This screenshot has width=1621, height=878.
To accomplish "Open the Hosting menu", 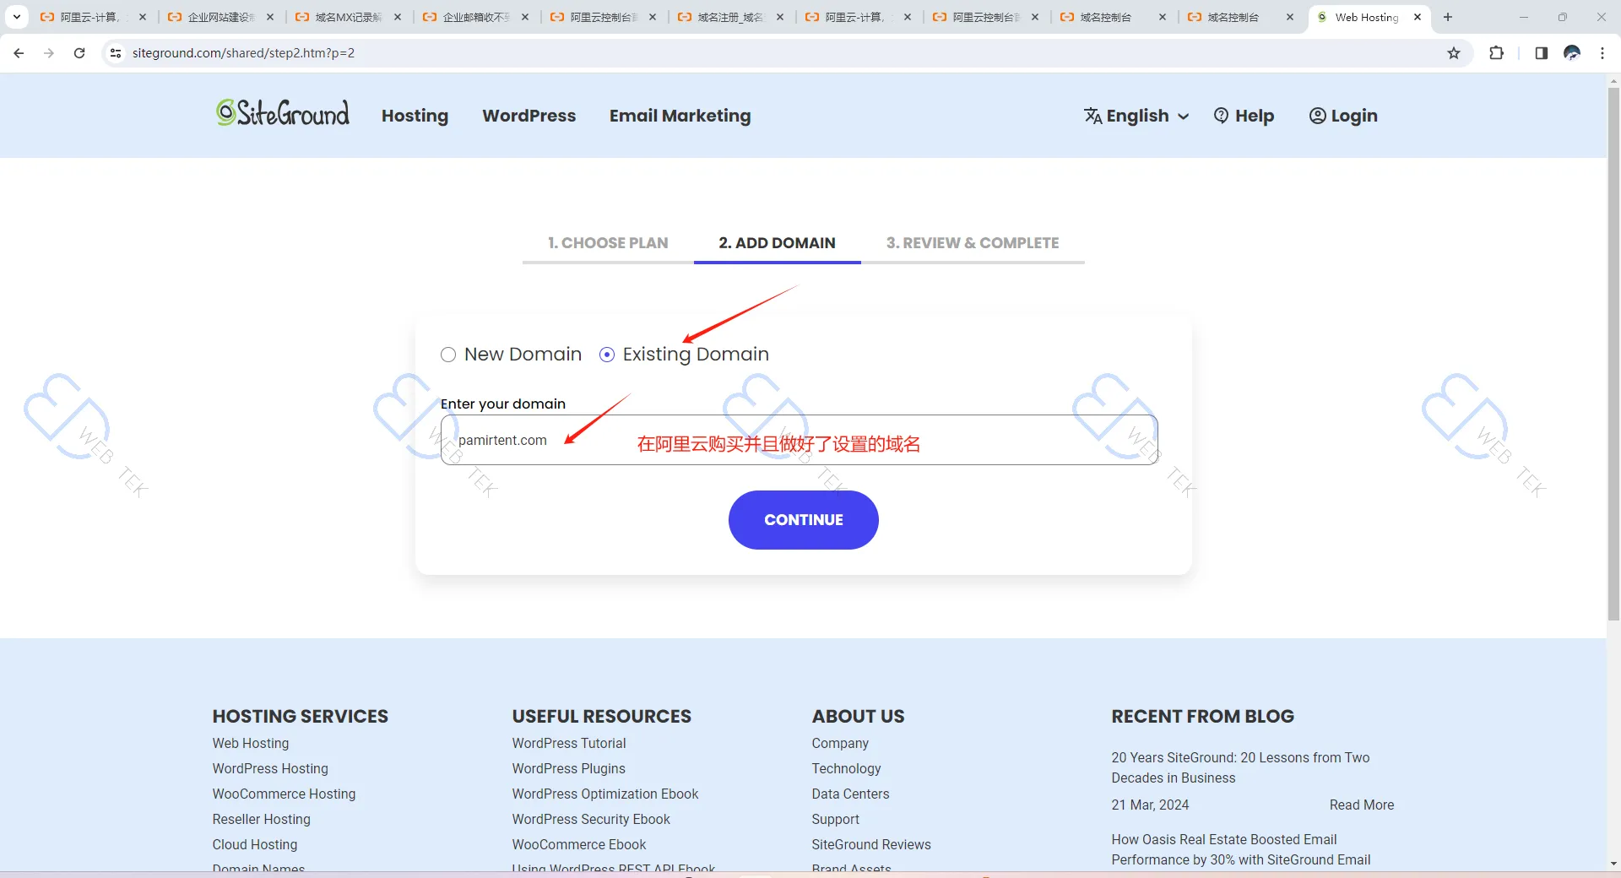I will (x=415, y=116).
